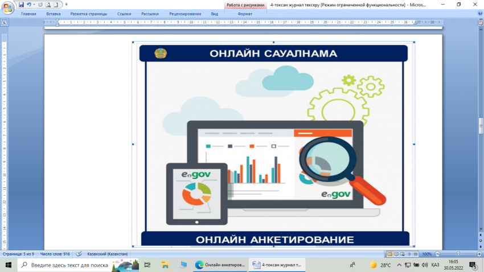Undo the last action
Image resolution: width=484 pixels, height=272 pixels.
click(x=28, y=5)
